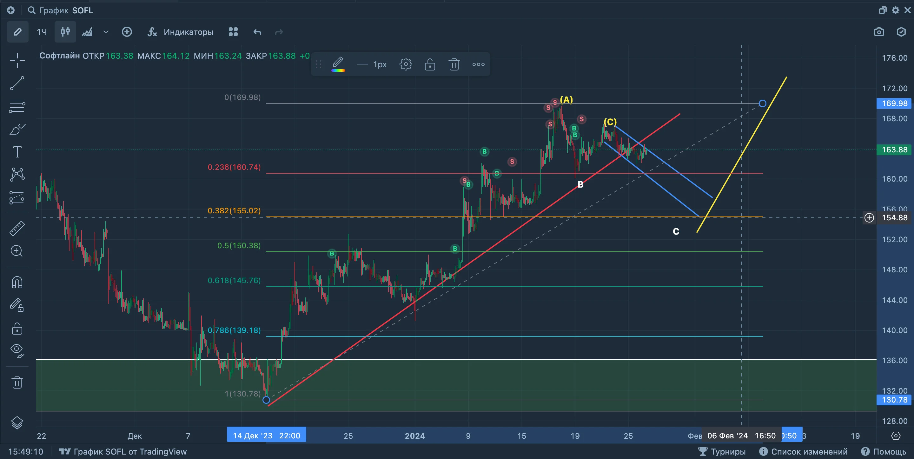Open the Индикаторы menu
This screenshot has height=459, width=914.
click(180, 32)
